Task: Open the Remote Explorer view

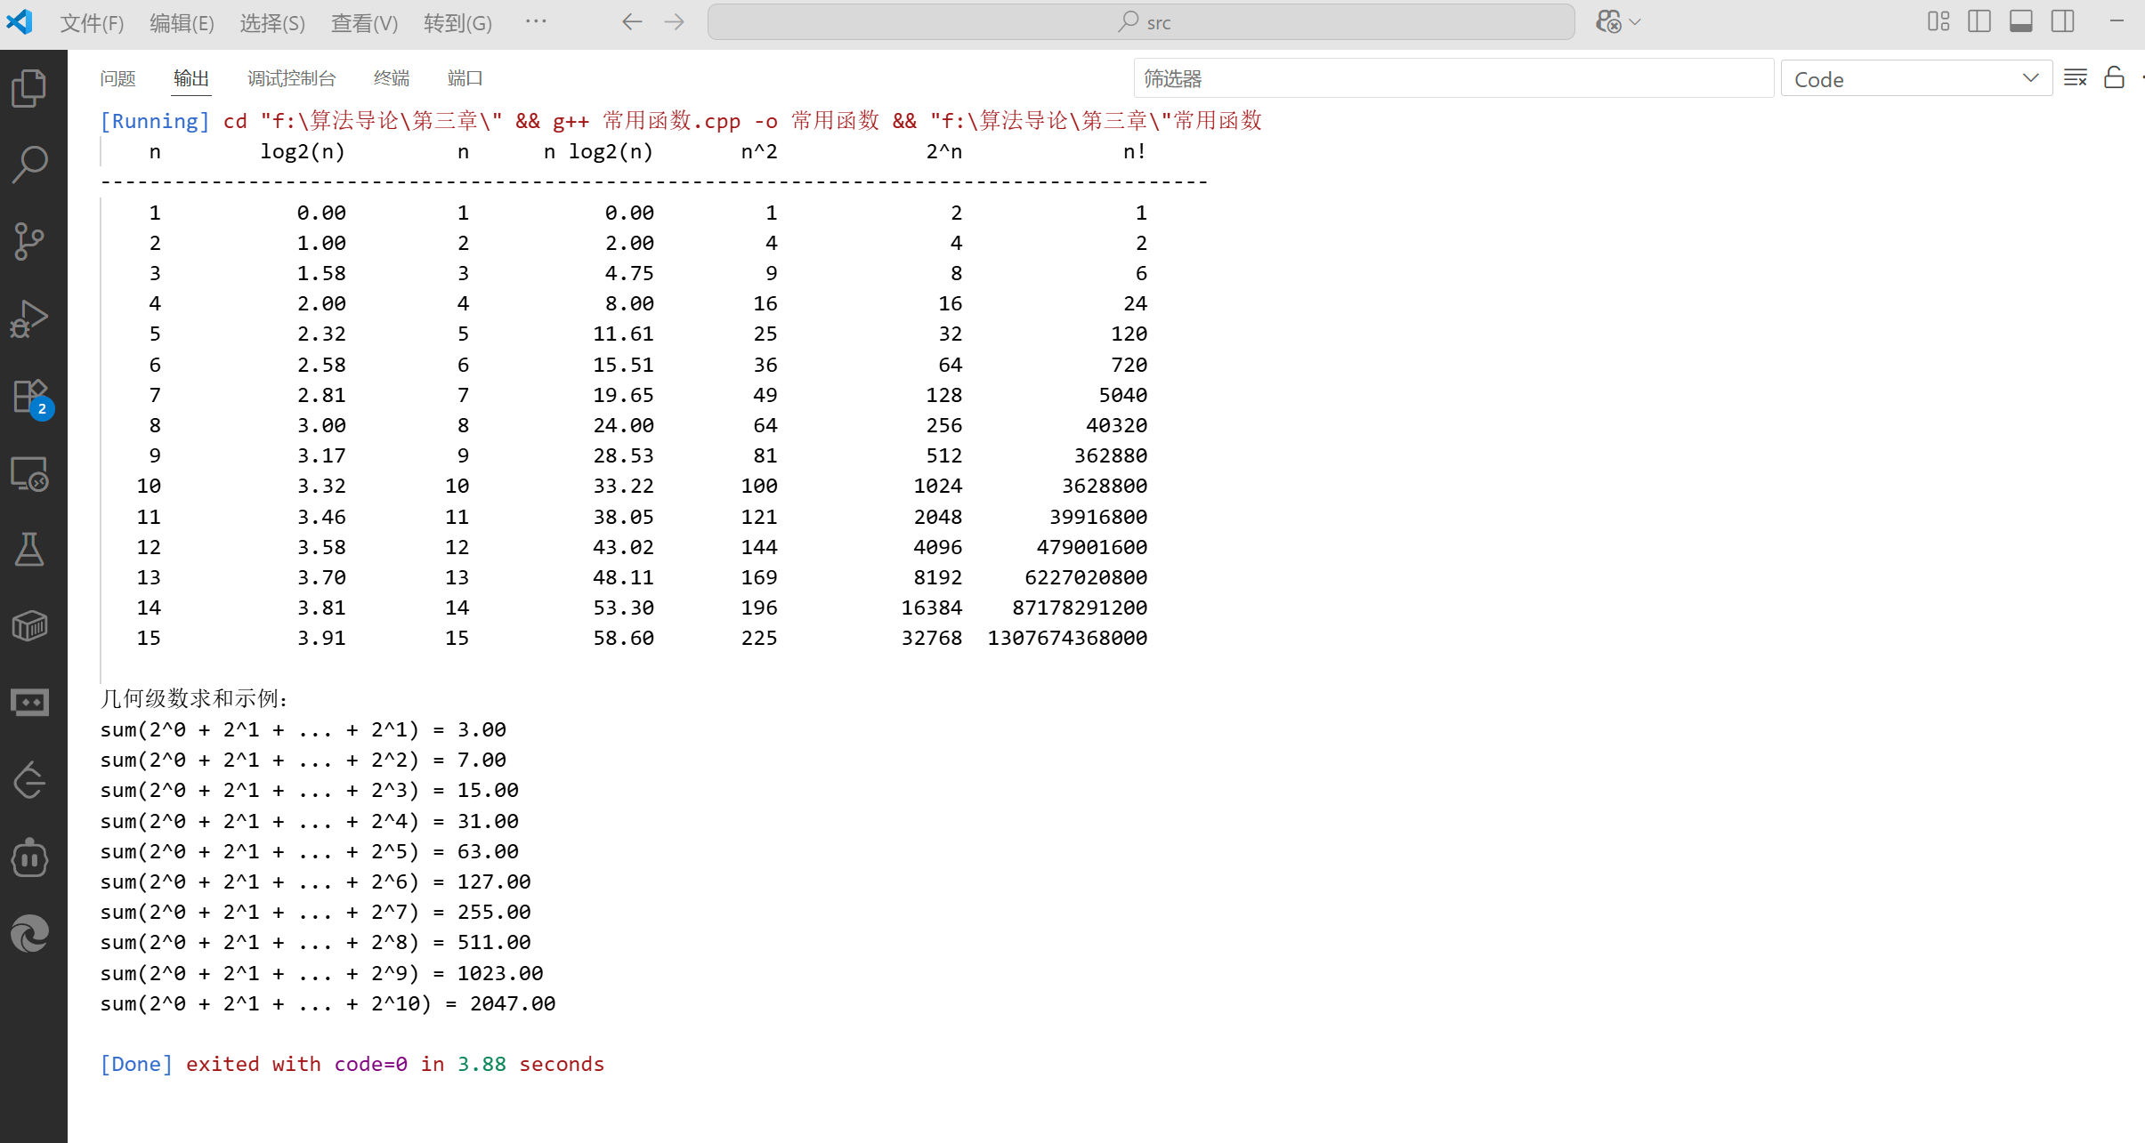Action: [29, 474]
